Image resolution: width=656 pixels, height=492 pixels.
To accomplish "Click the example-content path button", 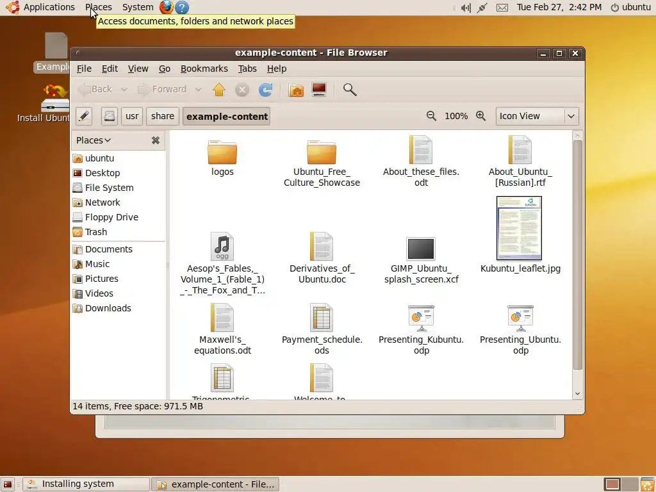I will [227, 117].
